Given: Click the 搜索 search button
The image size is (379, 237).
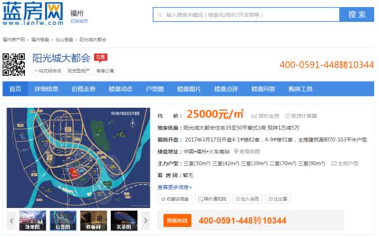Looking at the screenshot, I should (356, 14).
